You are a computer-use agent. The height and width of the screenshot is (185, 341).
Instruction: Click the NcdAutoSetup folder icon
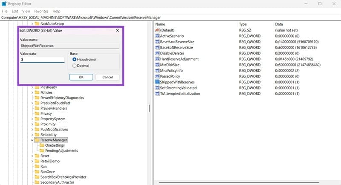(x=37, y=23)
